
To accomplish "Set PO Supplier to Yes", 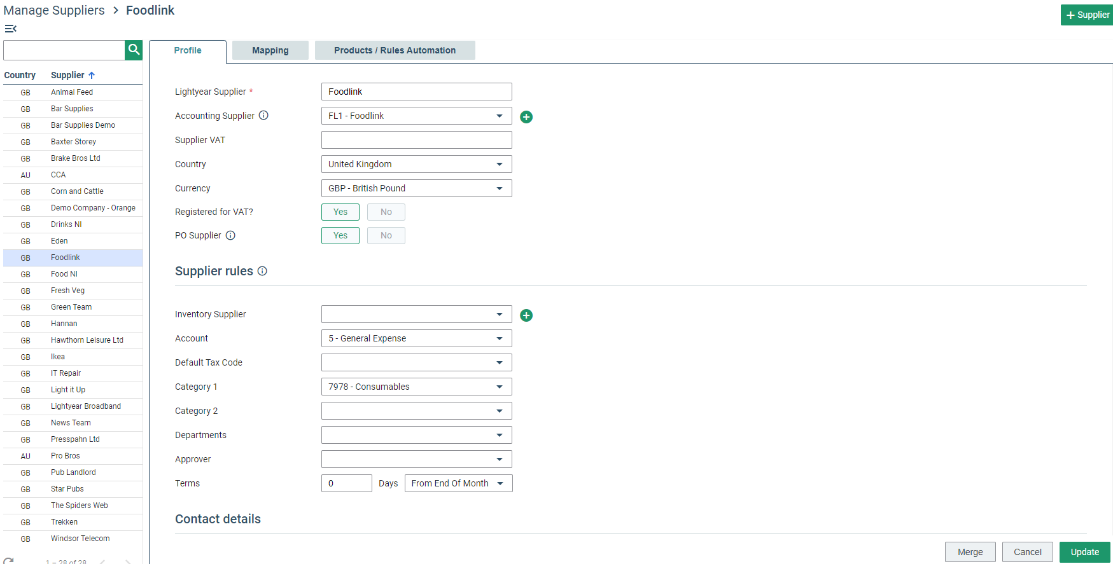I will click(340, 235).
